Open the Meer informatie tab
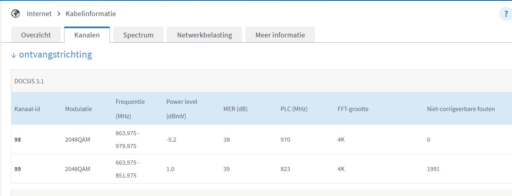 tap(280, 35)
